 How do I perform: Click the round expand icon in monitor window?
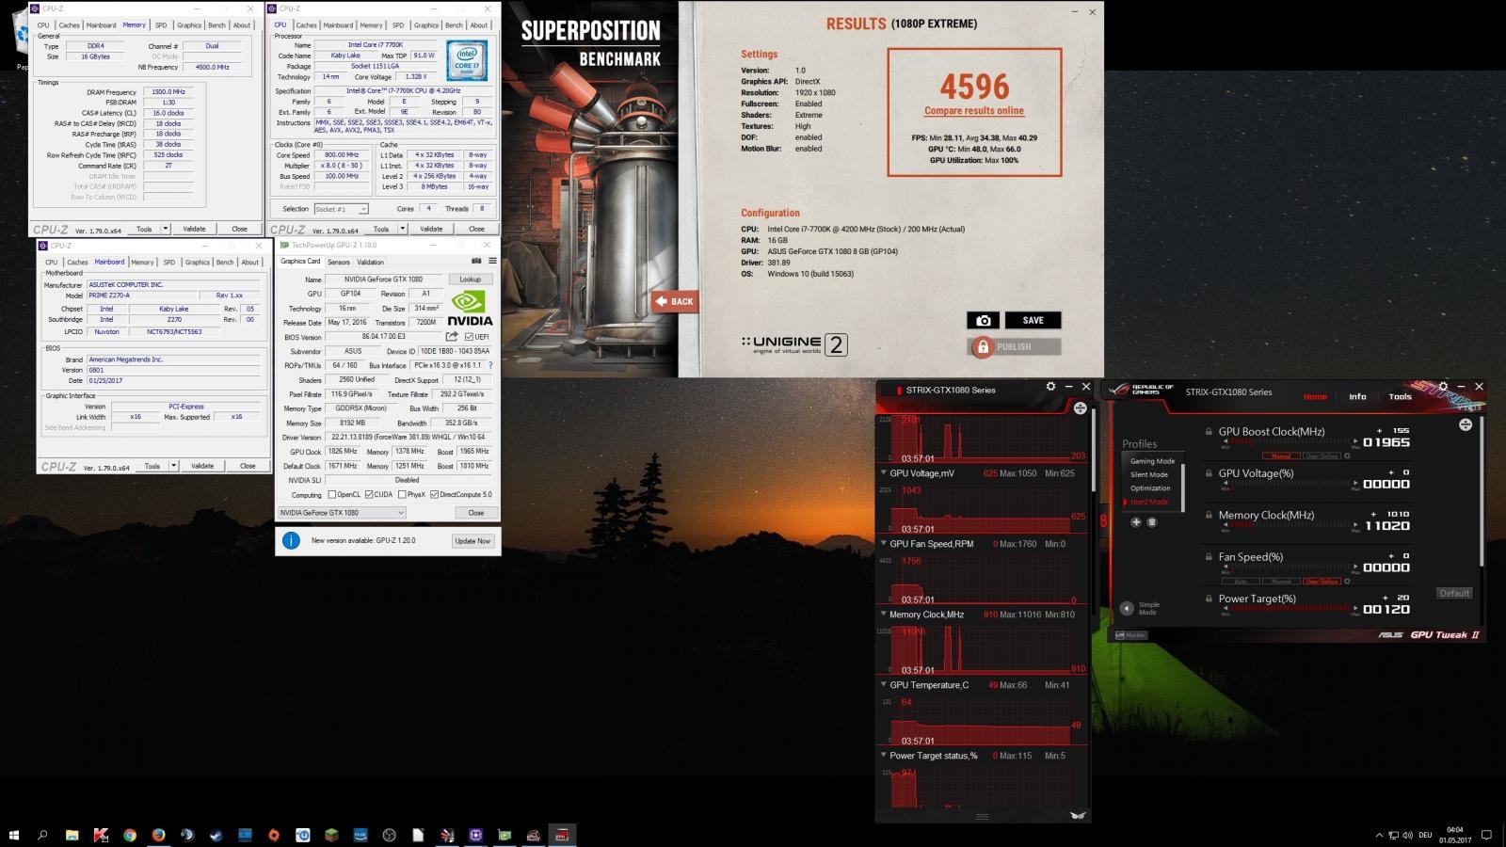(x=1080, y=408)
